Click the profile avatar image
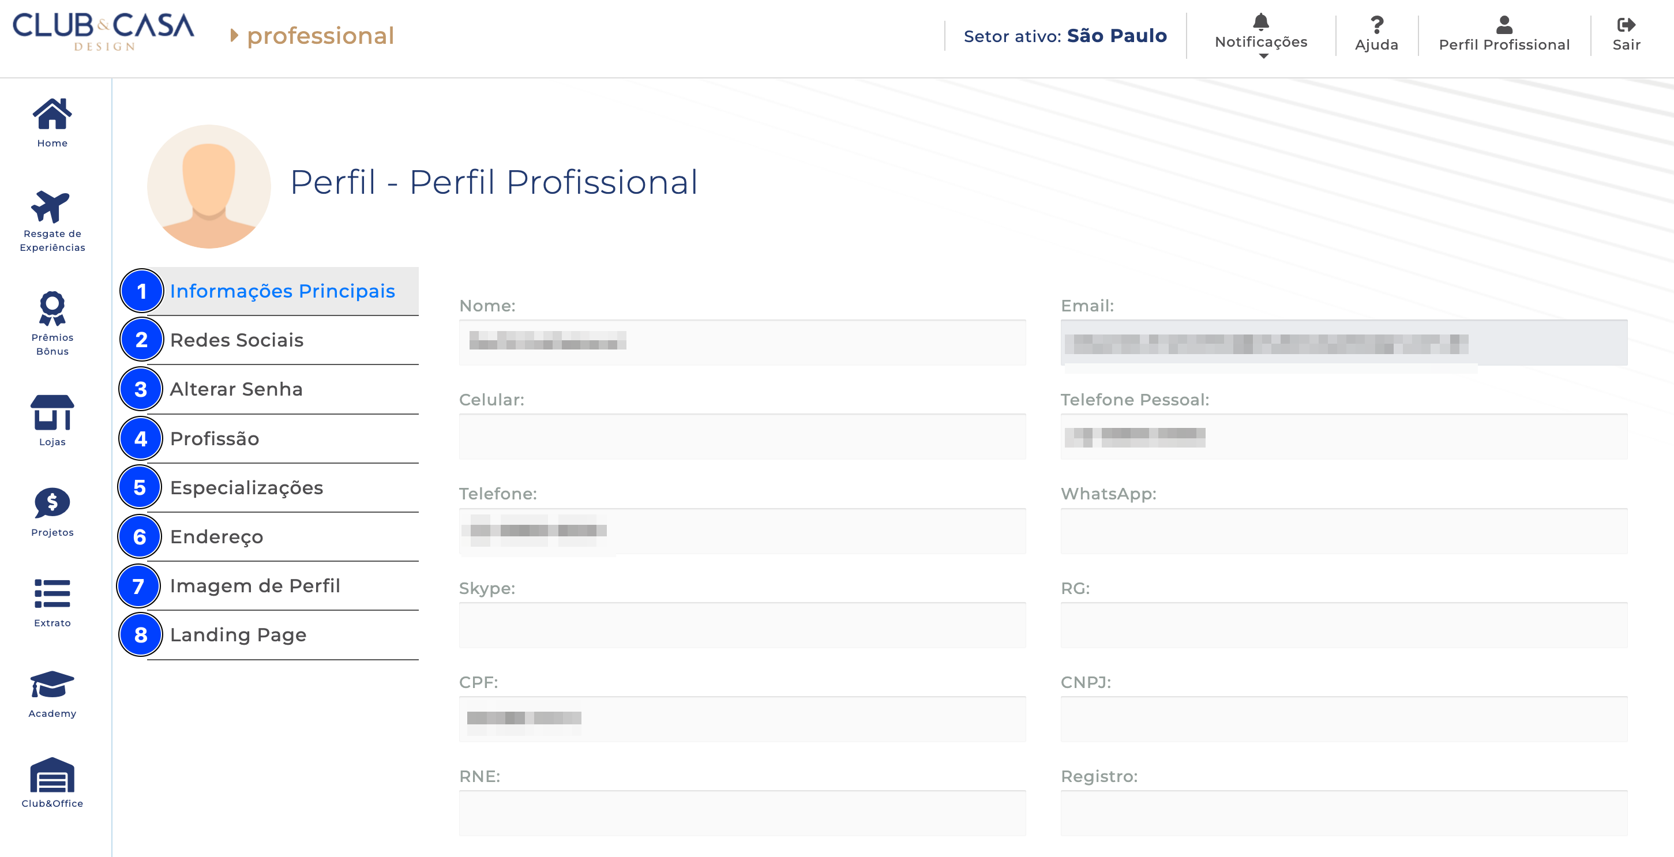 tap(209, 186)
